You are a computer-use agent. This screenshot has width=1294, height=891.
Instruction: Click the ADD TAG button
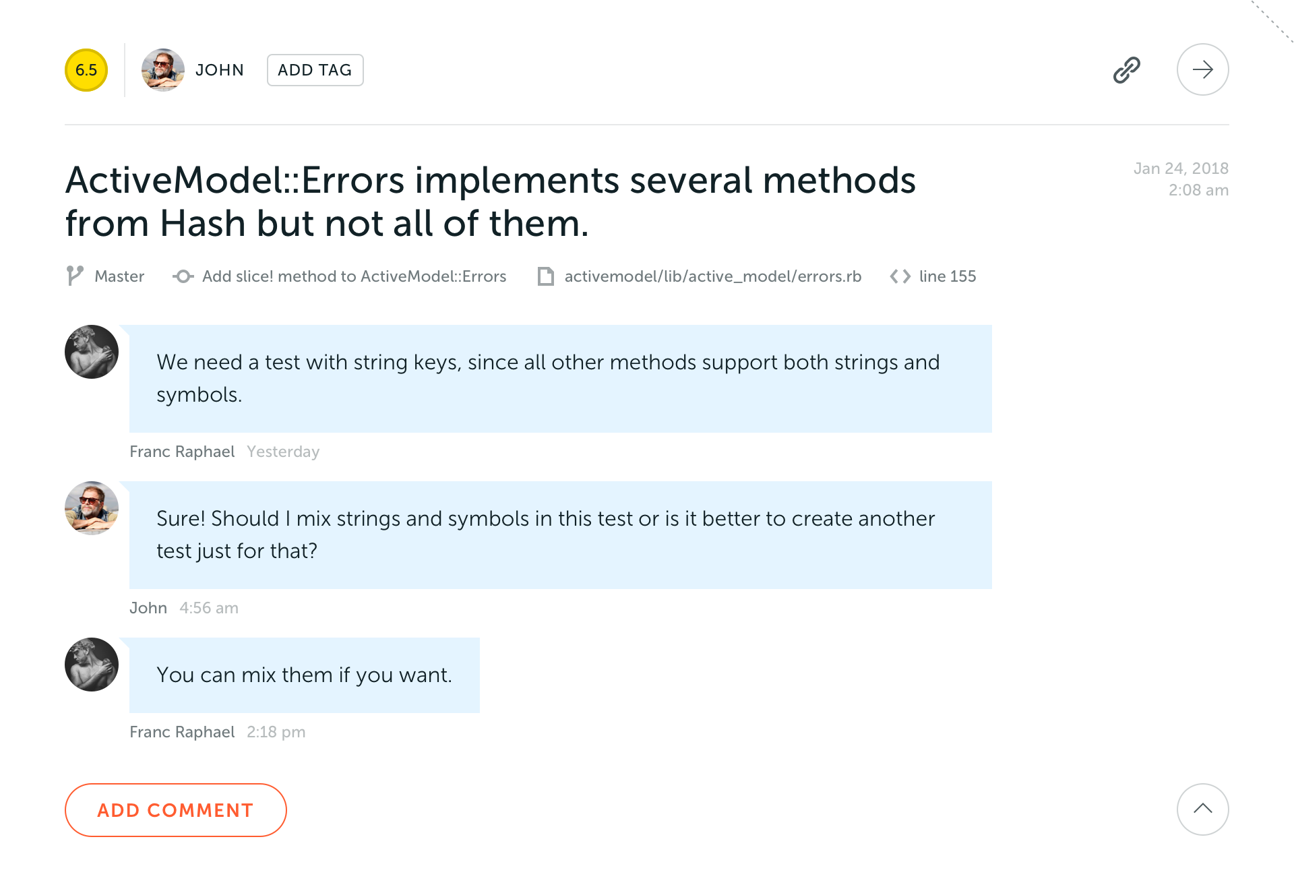(x=315, y=70)
